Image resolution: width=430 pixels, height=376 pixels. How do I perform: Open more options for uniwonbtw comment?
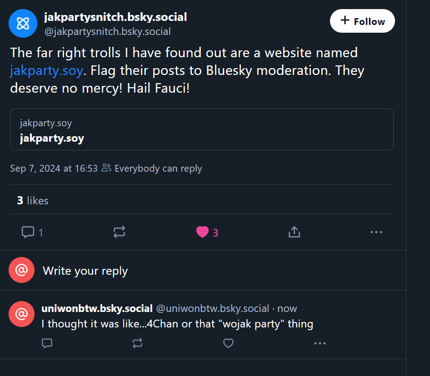pyautogui.click(x=320, y=343)
